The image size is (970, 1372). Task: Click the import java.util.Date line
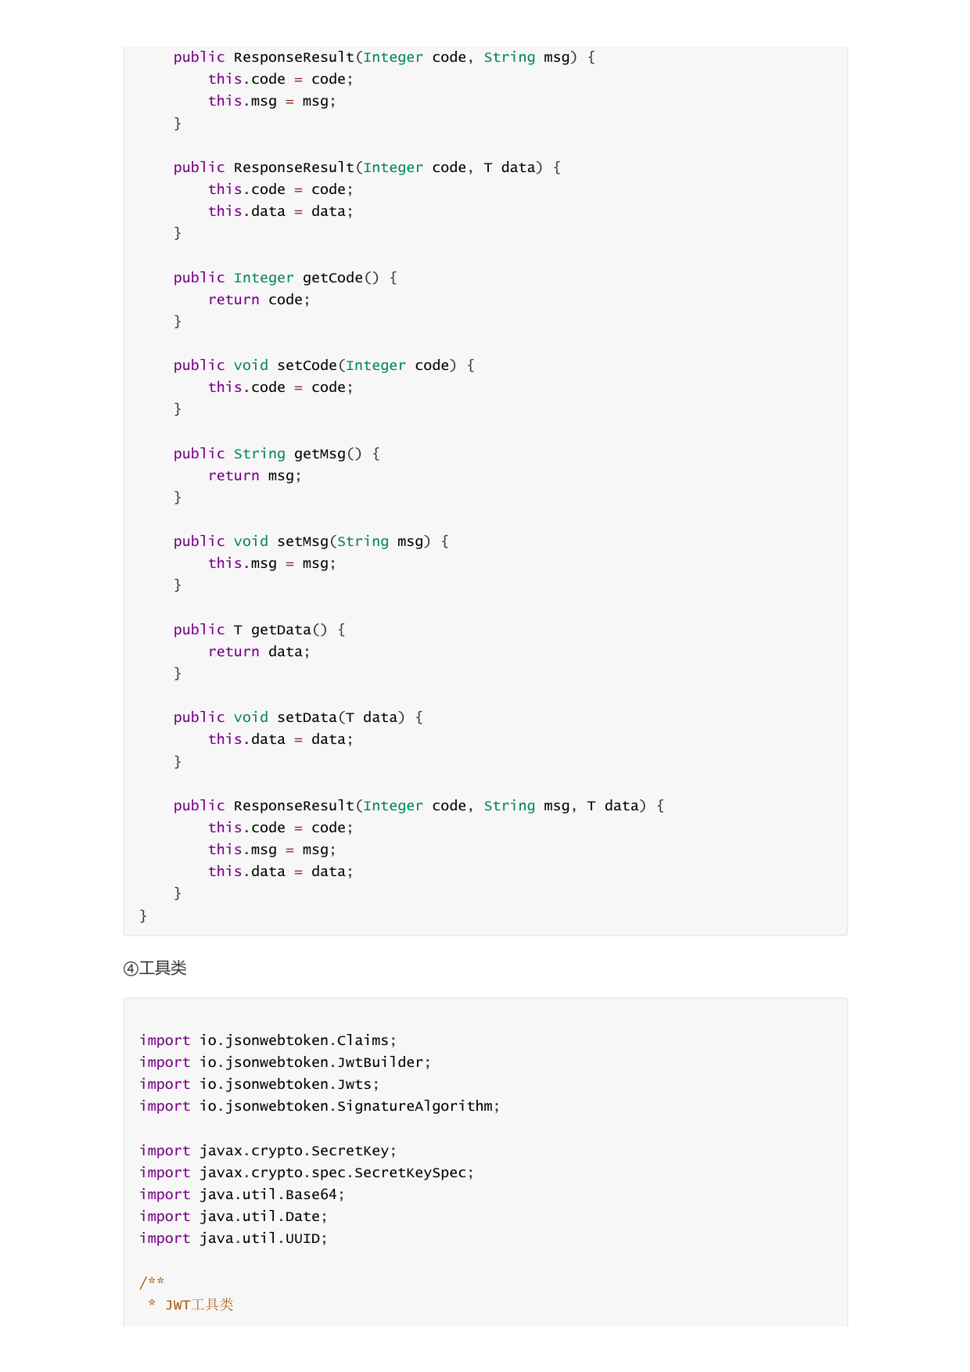coord(234,1216)
